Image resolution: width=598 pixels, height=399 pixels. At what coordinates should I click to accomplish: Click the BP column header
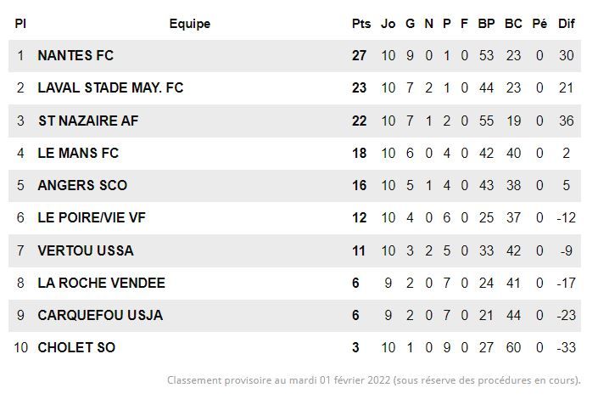(x=486, y=24)
